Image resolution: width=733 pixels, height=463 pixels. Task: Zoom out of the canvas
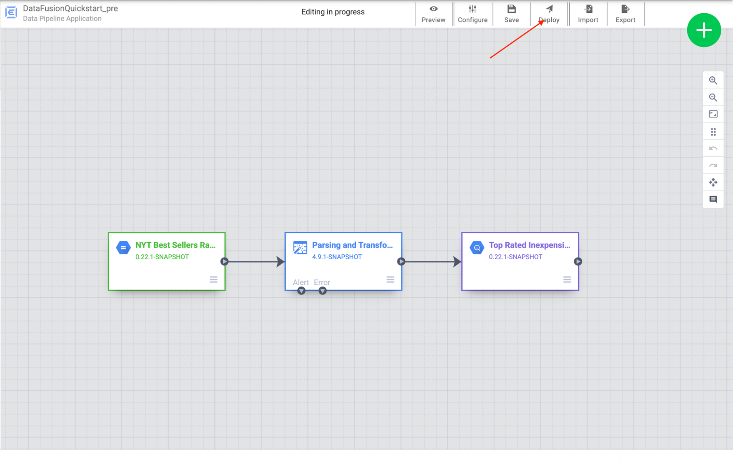tap(713, 98)
